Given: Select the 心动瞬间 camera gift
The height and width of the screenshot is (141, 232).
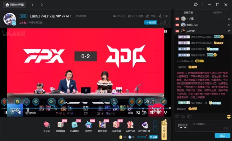Looking at the screenshot, I should [x=75, y=126].
